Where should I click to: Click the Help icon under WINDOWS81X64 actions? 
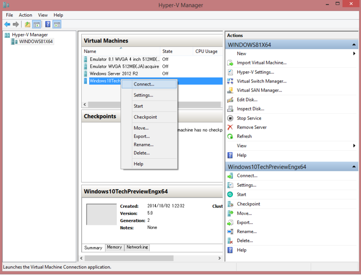click(x=230, y=155)
